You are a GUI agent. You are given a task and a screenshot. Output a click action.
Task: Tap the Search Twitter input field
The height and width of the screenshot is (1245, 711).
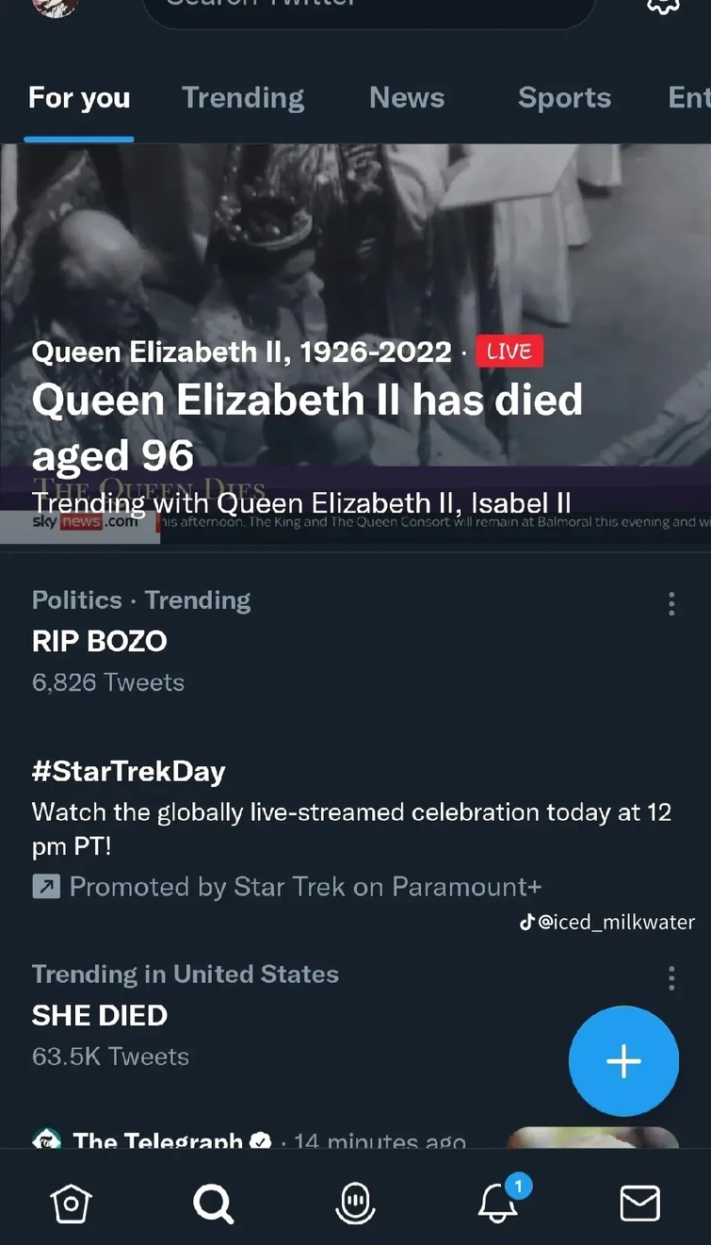[370, 9]
